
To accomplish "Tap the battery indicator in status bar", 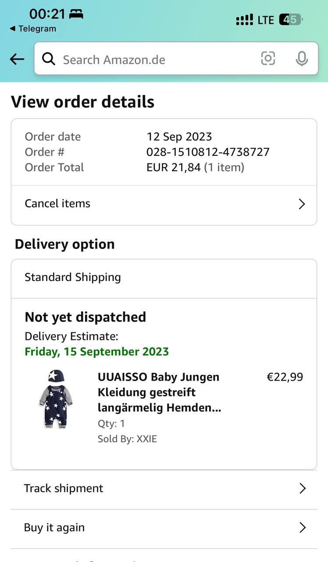I will (x=291, y=20).
